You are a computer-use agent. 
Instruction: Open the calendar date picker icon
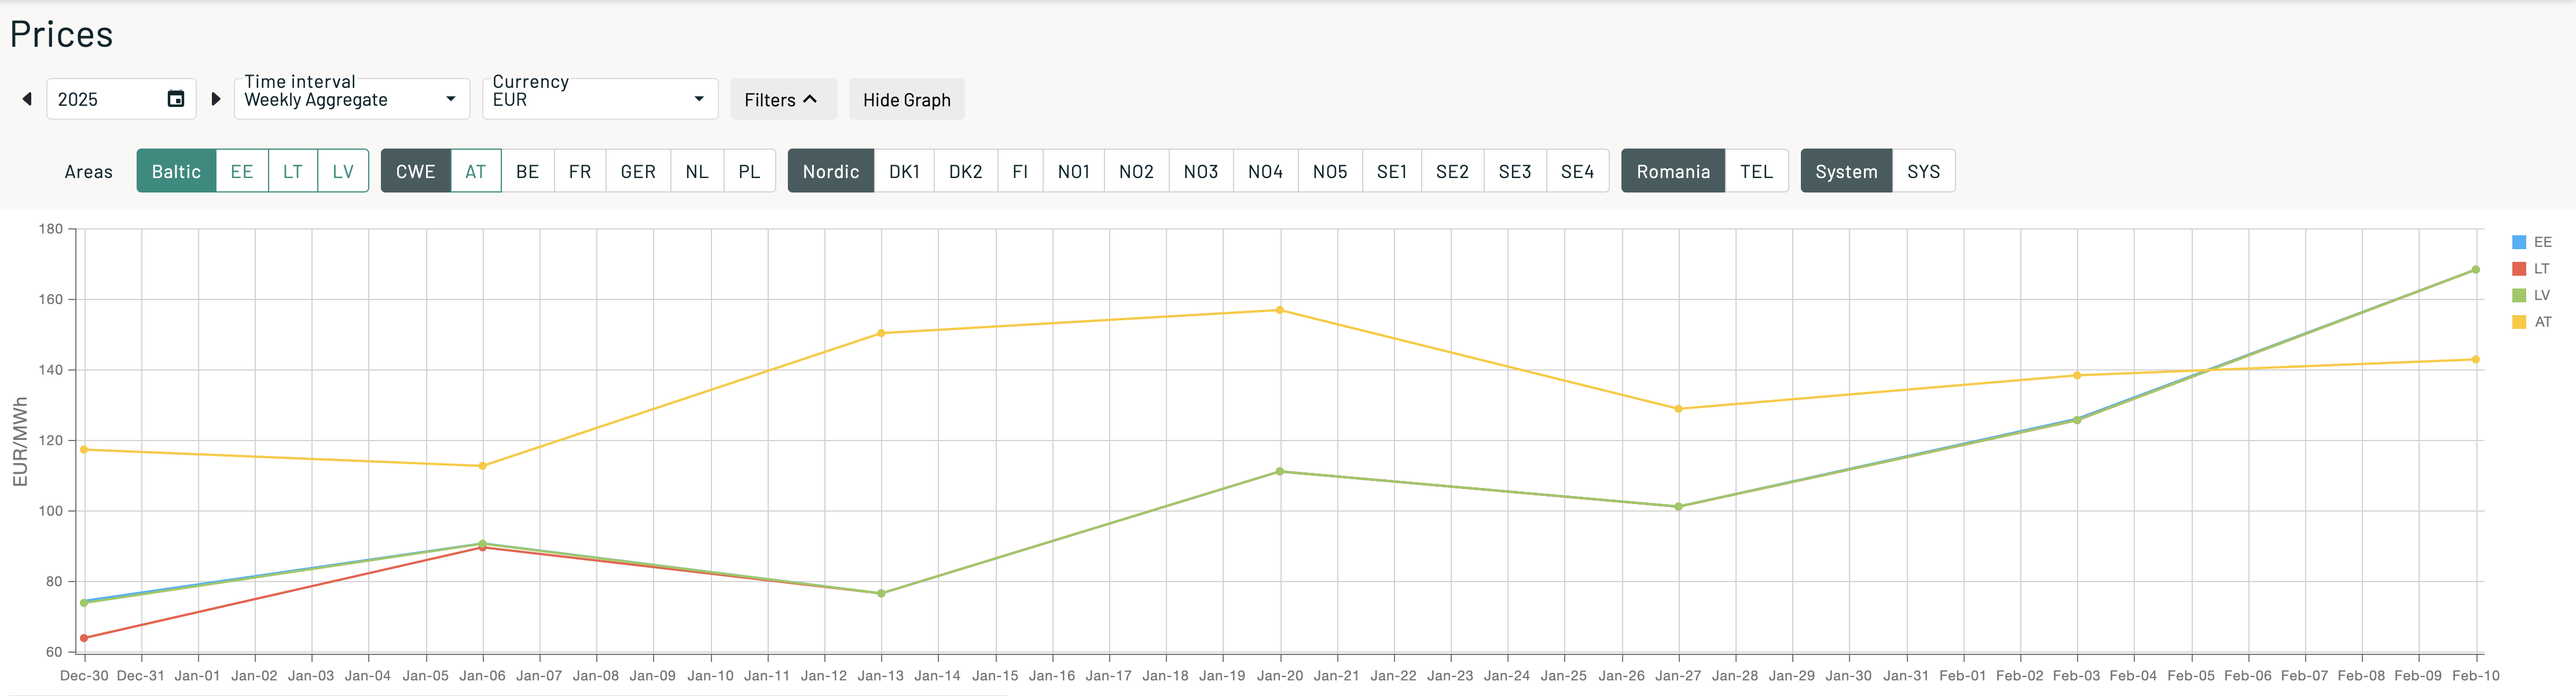pyautogui.click(x=176, y=99)
